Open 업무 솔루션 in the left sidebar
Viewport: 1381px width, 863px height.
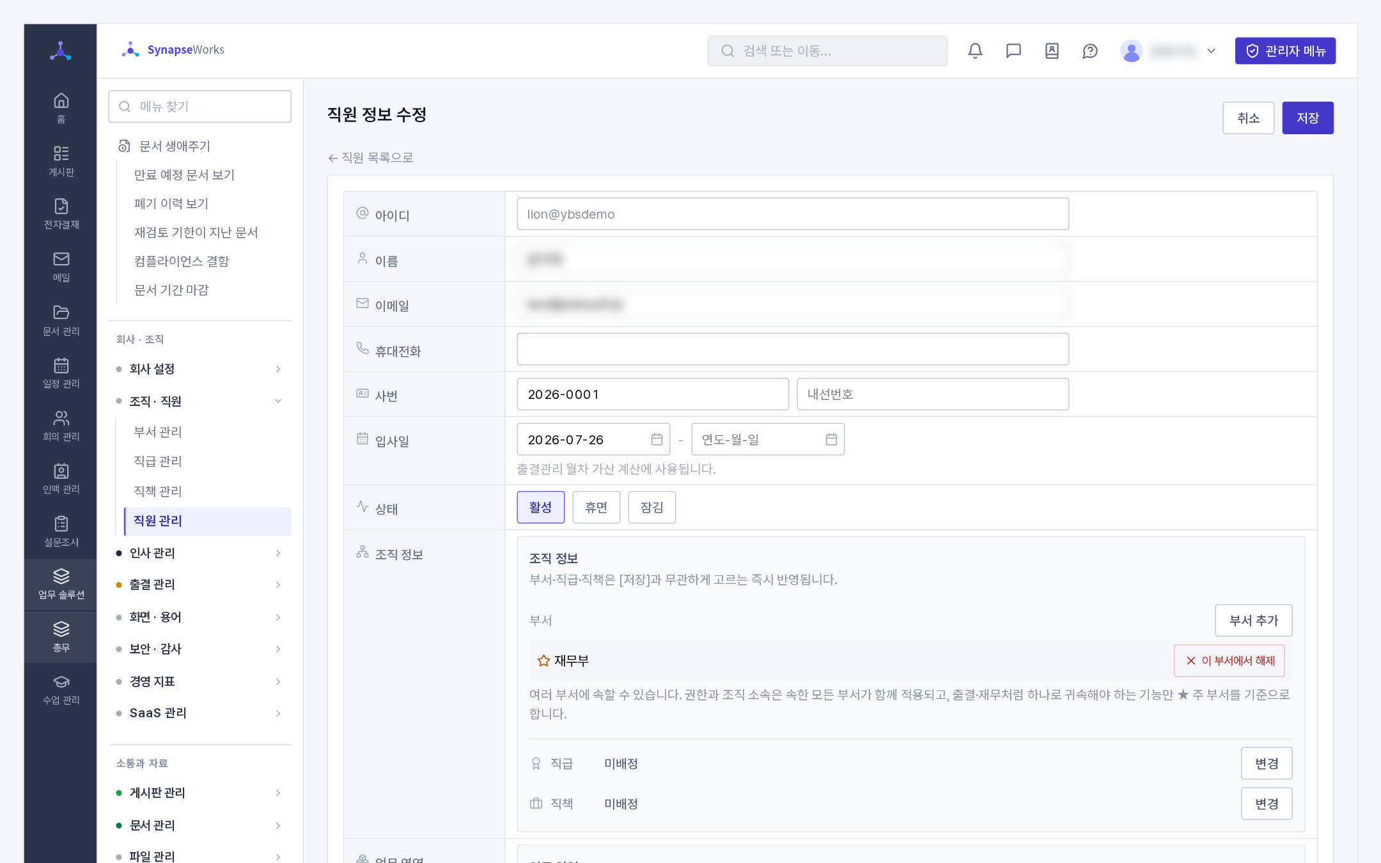pos(61,584)
